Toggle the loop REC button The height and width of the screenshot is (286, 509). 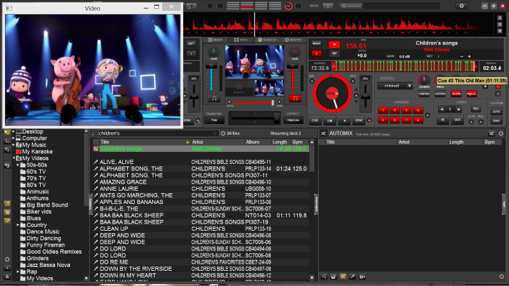pos(475,108)
